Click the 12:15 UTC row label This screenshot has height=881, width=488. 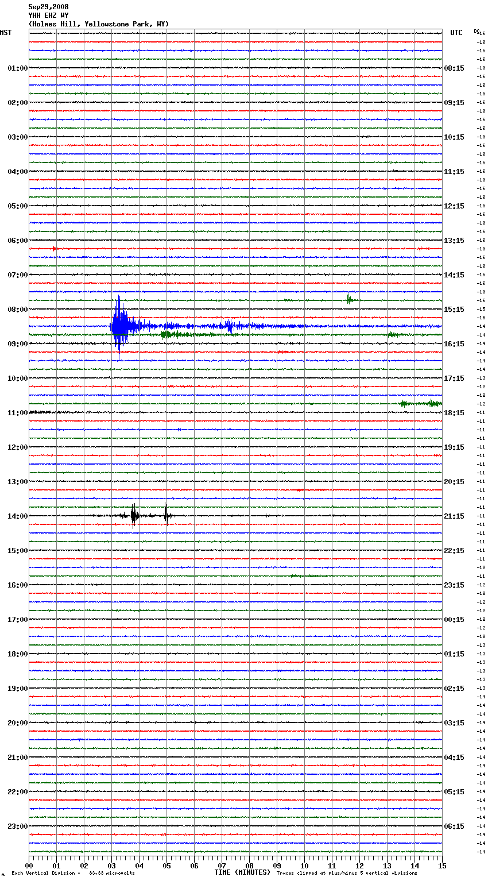(x=454, y=206)
